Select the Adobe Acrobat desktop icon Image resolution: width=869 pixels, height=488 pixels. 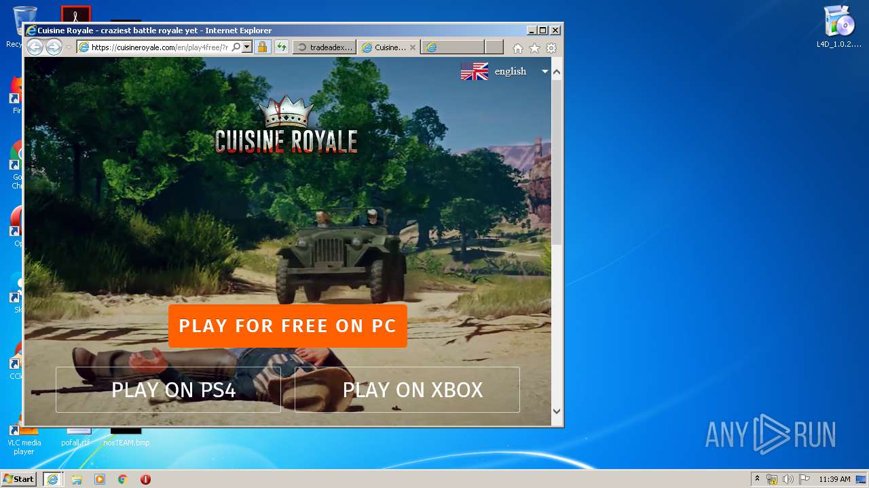click(75, 14)
